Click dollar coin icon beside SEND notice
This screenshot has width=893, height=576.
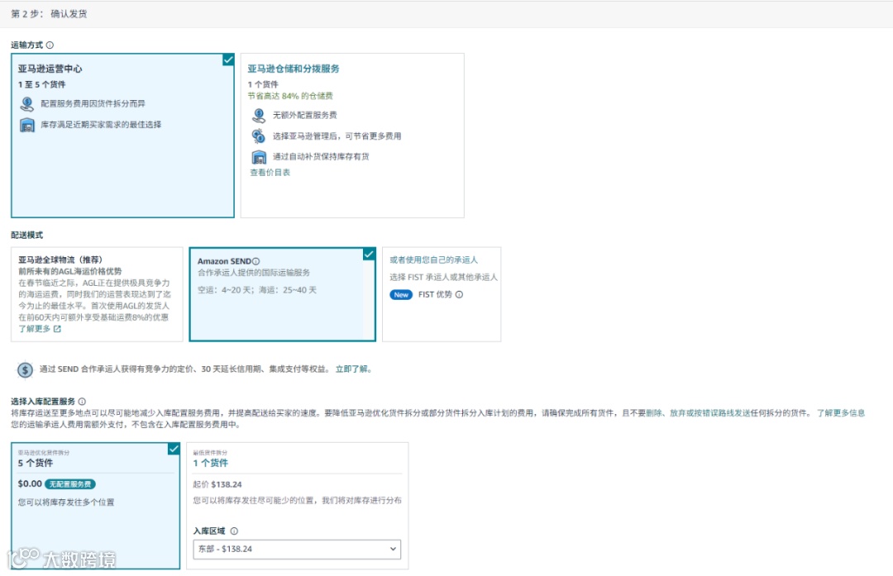(x=25, y=370)
